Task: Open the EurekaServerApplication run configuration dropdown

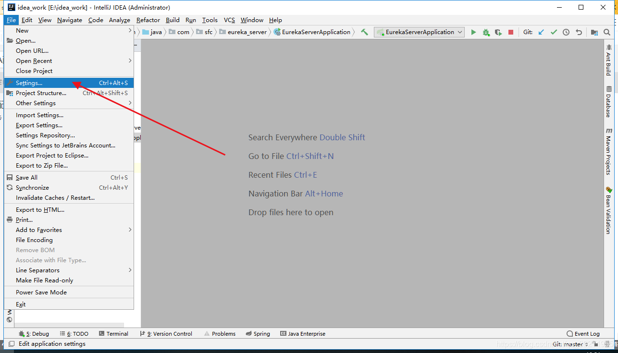Action: [x=420, y=32]
